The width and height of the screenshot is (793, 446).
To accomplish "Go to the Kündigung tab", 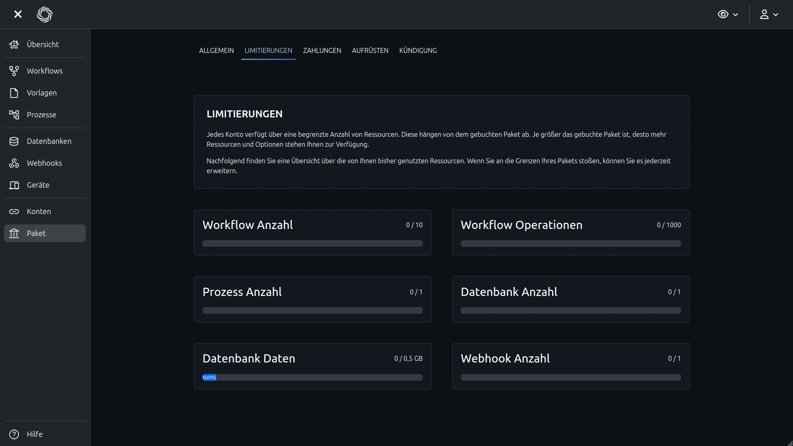I will (418, 50).
